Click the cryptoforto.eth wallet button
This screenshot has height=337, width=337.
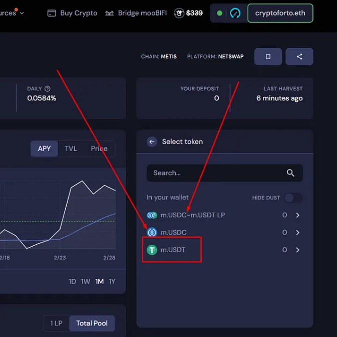[280, 13]
